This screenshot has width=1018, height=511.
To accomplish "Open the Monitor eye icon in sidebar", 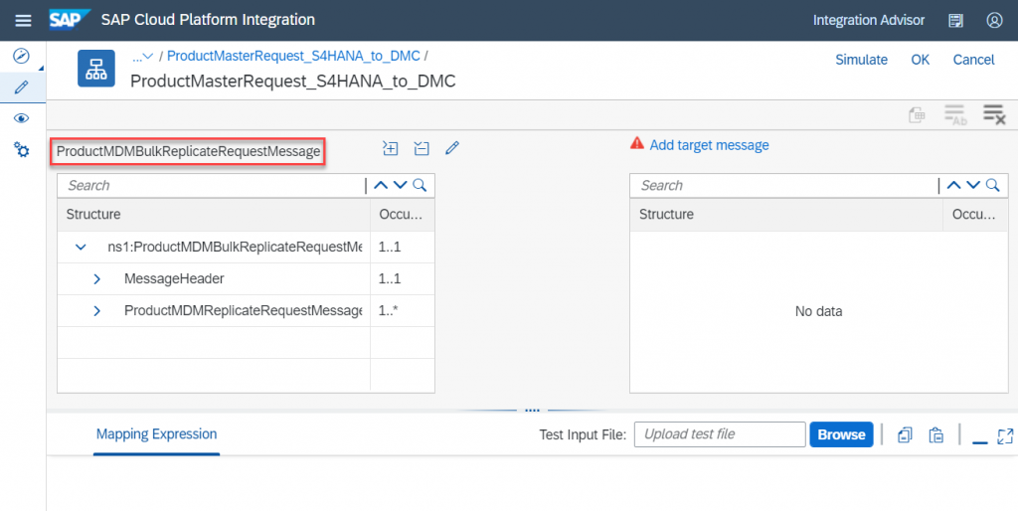I will (22, 118).
